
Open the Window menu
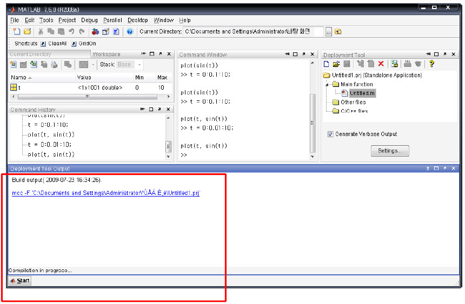pyautogui.click(x=163, y=20)
